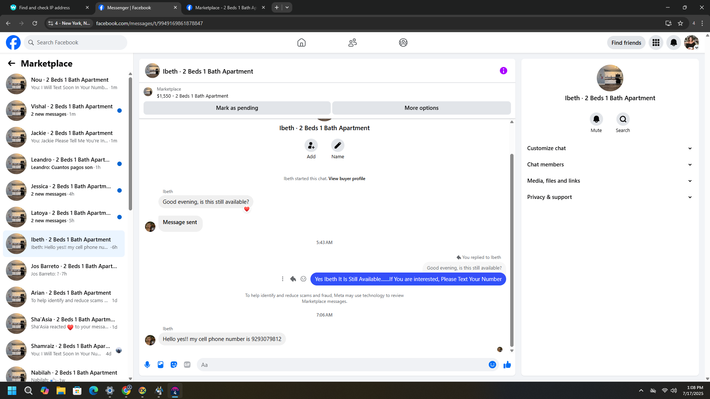Focus the message text box
710x399 pixels.
point(342,365)
